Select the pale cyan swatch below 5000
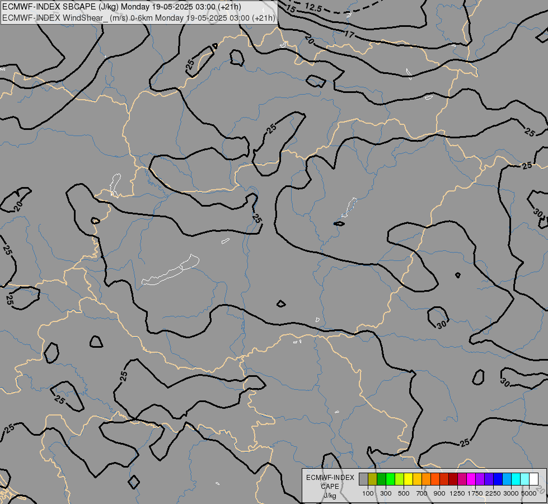Image resolution: width=548 pixels, height=504 pixels. coord(524,479)
